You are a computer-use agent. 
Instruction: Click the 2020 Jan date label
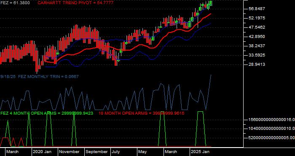pos(42,152)
